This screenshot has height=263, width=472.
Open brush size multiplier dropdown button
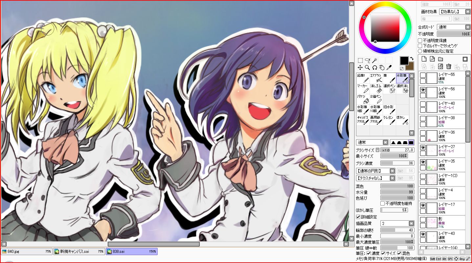point(378,150)
